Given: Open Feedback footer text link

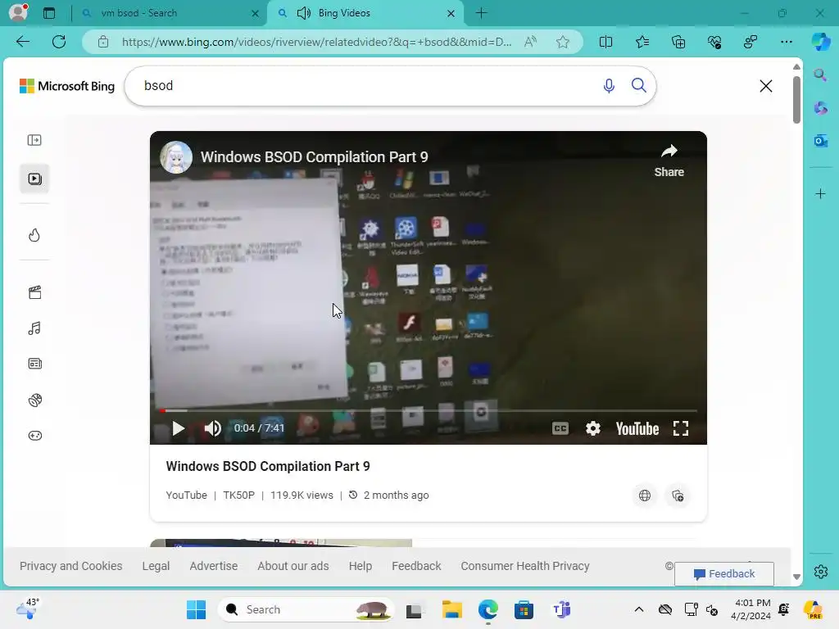Looking at the screenshot, I should (x=416, y=566).
